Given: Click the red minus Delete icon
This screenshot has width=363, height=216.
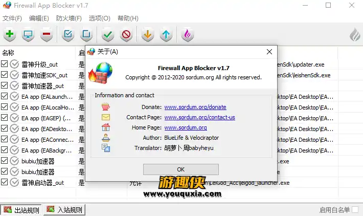Looking at the screenshot, I should [x=47, y=34].
